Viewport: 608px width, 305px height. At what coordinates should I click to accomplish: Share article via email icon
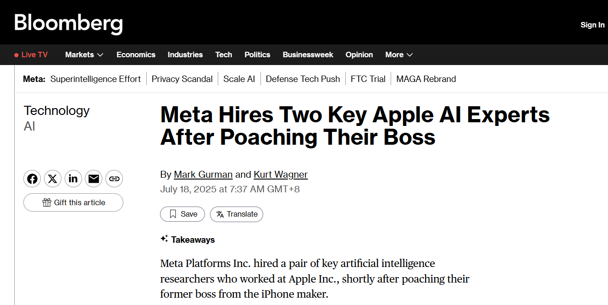94,179
